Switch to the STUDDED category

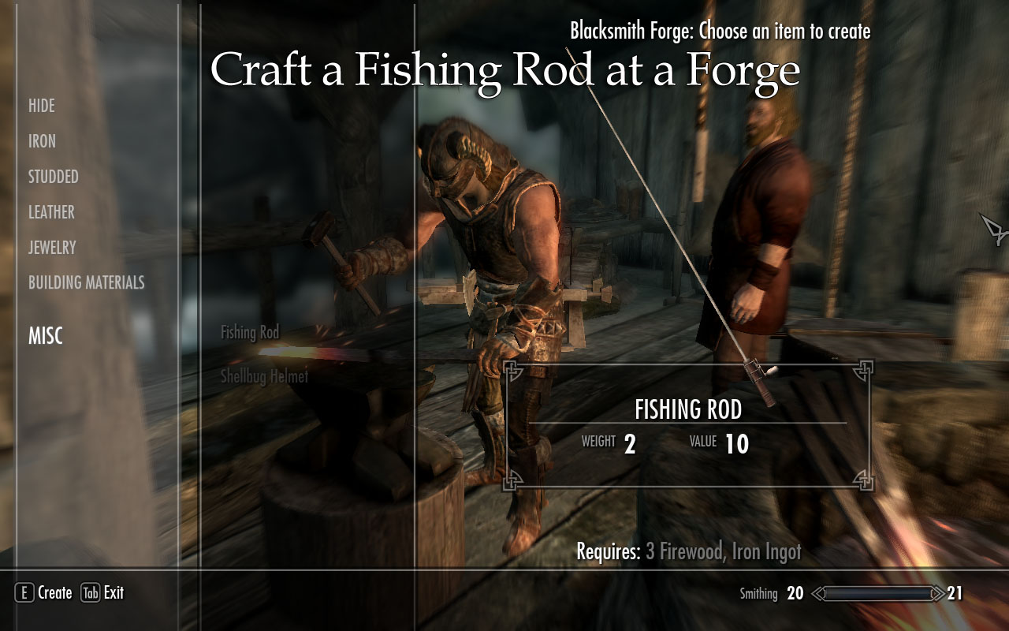54,177
